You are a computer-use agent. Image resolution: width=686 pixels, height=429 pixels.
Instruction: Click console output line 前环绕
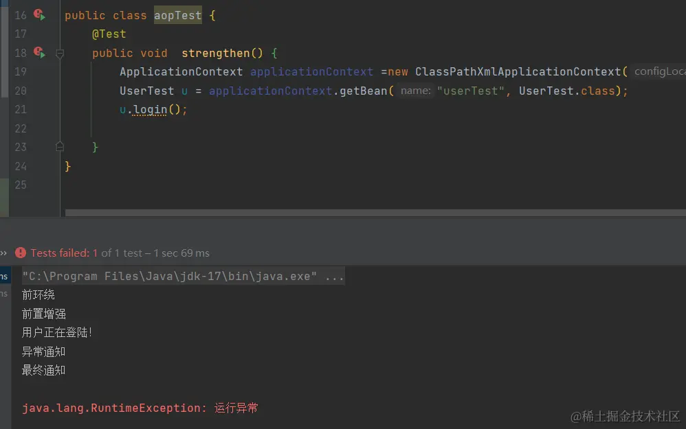[38, 295]
